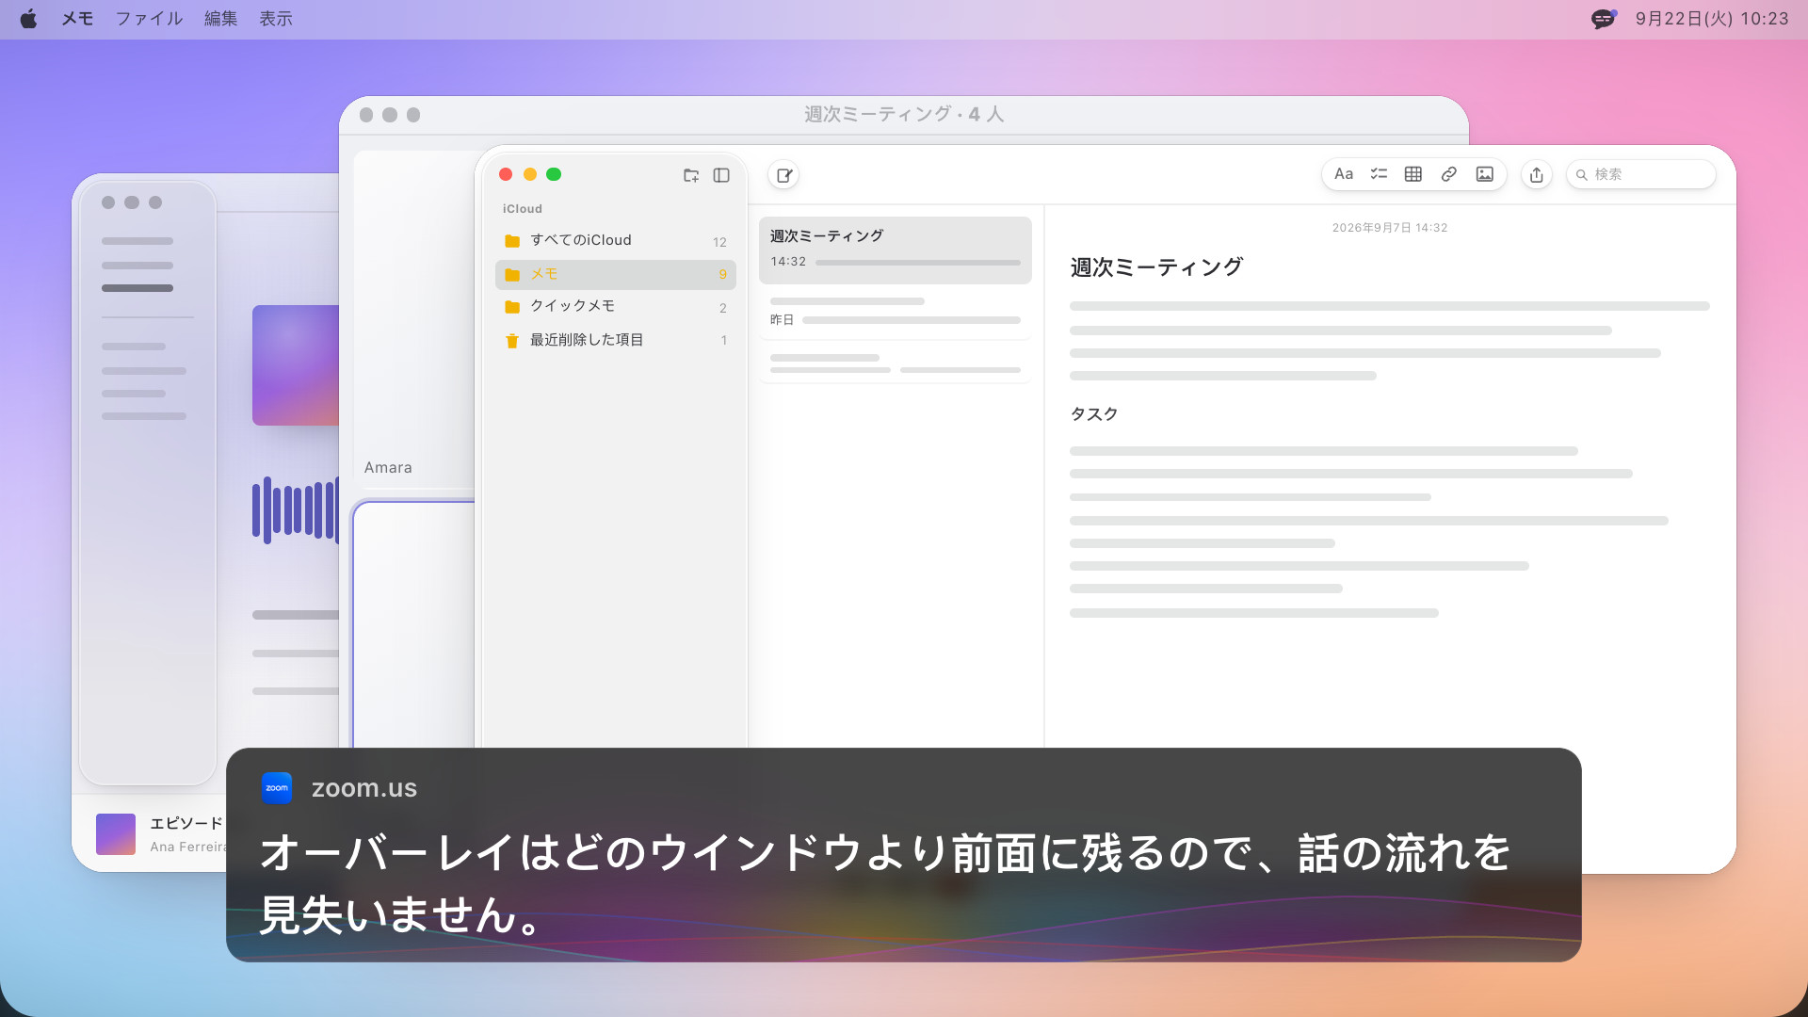
Task: Click the note date 2026年9月7日 14:32
Action: [x=1390, y=228]
